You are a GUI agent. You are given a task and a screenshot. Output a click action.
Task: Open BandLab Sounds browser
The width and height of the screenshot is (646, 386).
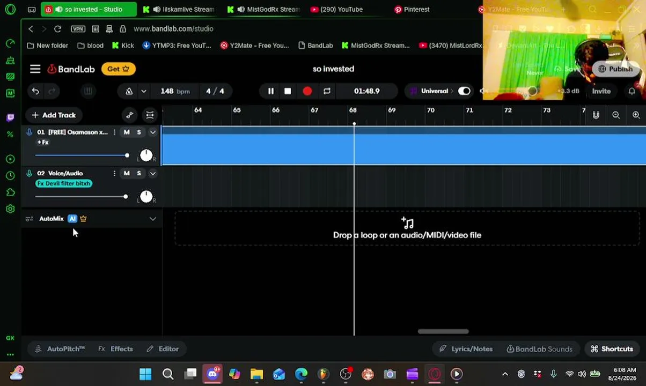coord(540,349)
